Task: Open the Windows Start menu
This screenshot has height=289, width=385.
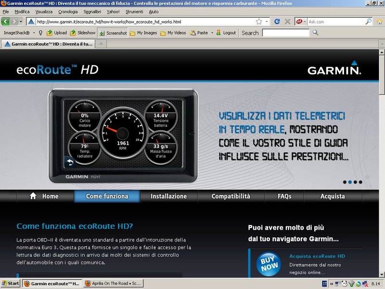Action: 10,283
